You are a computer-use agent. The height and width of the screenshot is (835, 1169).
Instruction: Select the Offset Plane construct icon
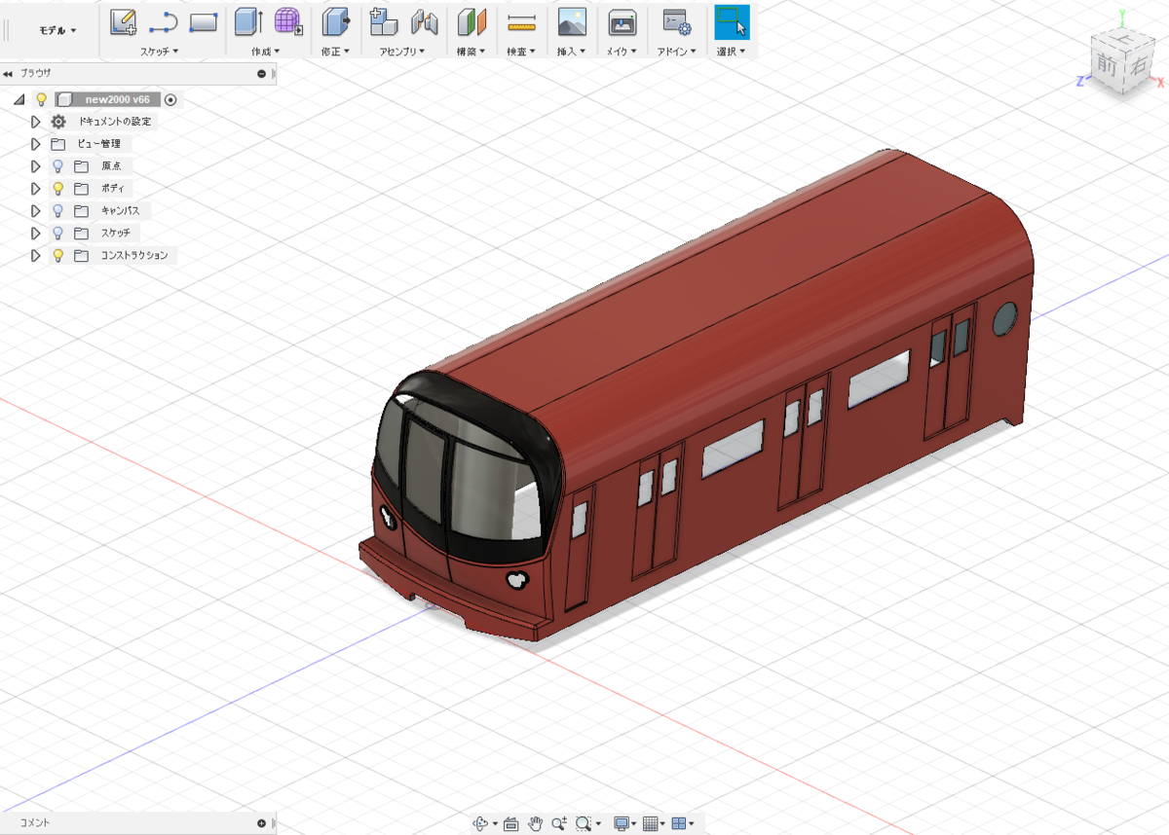click(471, 21)
